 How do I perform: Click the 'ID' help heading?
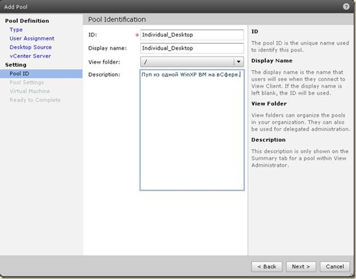(255, 32)
